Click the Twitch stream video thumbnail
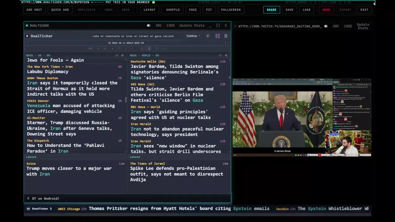This screenshot has height=222, width=395. click(x=301, y=117)
